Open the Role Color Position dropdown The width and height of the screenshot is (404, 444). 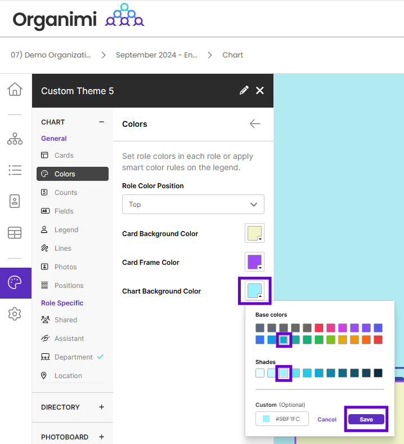(193, 205)
